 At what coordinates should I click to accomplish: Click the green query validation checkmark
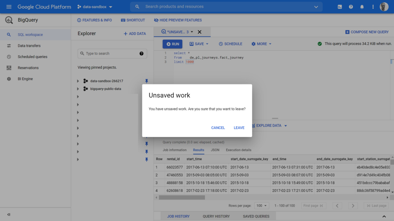pos(320,44)
